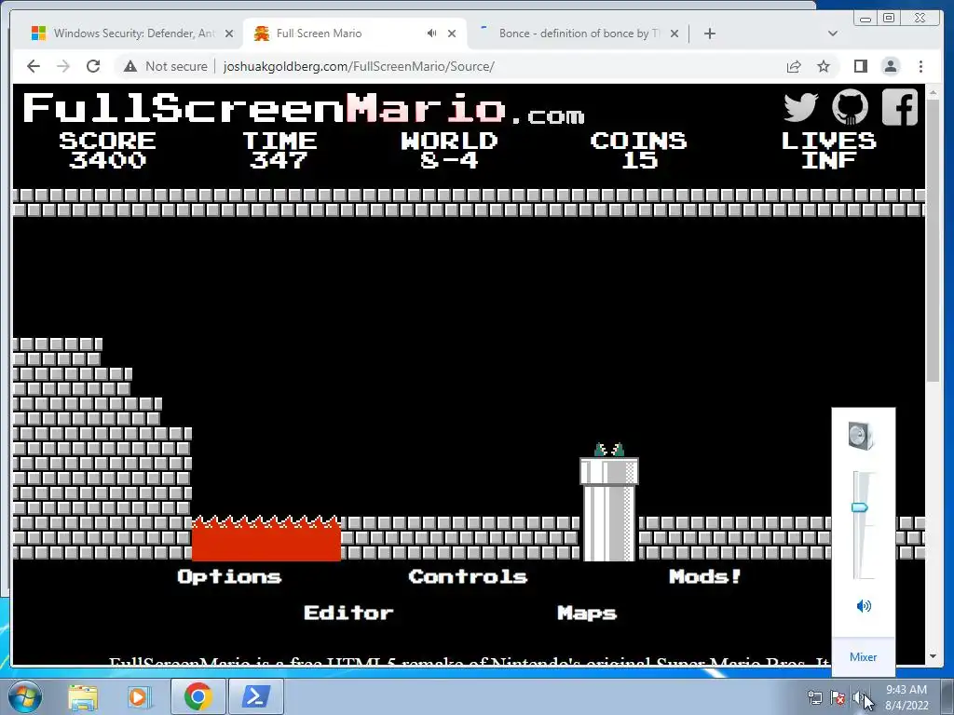
Task: Expand the tab search chevron
Action: tap(833, 34)
